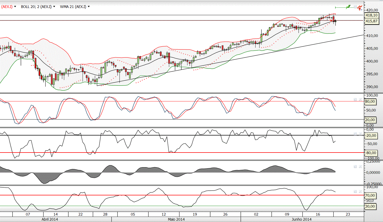The width and height of the screenshot is (383, 222).
Task: Click date 12 on the time axis
Action: click(x=164, y=214)
